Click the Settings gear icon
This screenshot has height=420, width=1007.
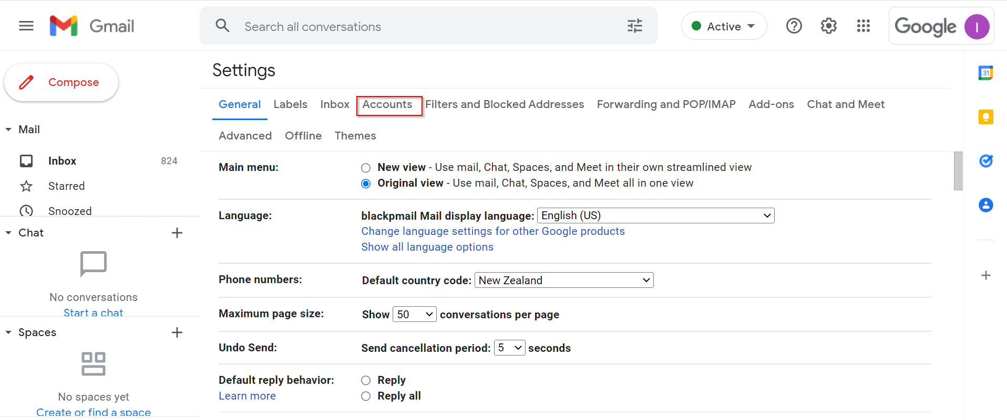click(x=828, y=26)
